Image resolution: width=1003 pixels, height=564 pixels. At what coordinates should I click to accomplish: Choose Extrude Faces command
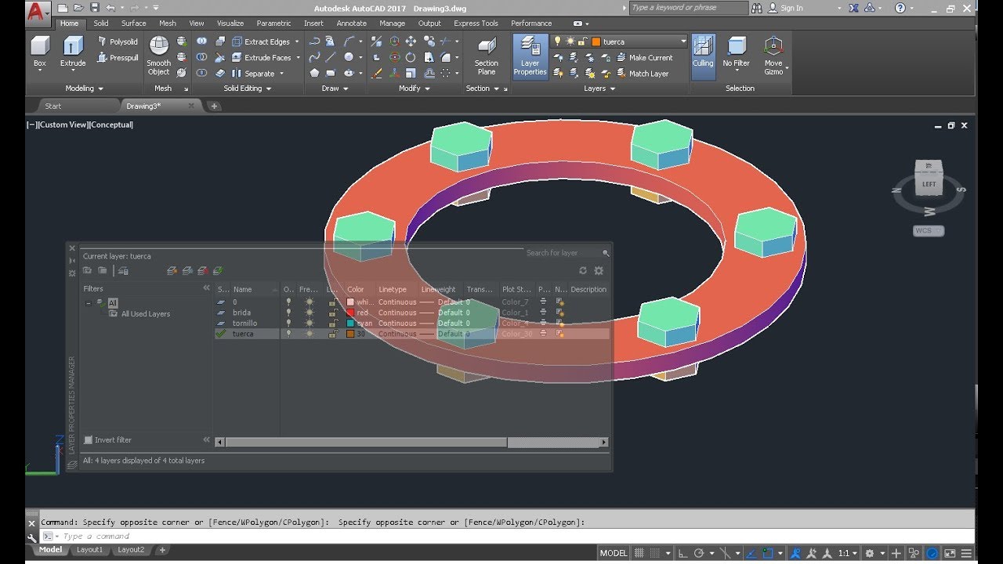pos(261,57)
